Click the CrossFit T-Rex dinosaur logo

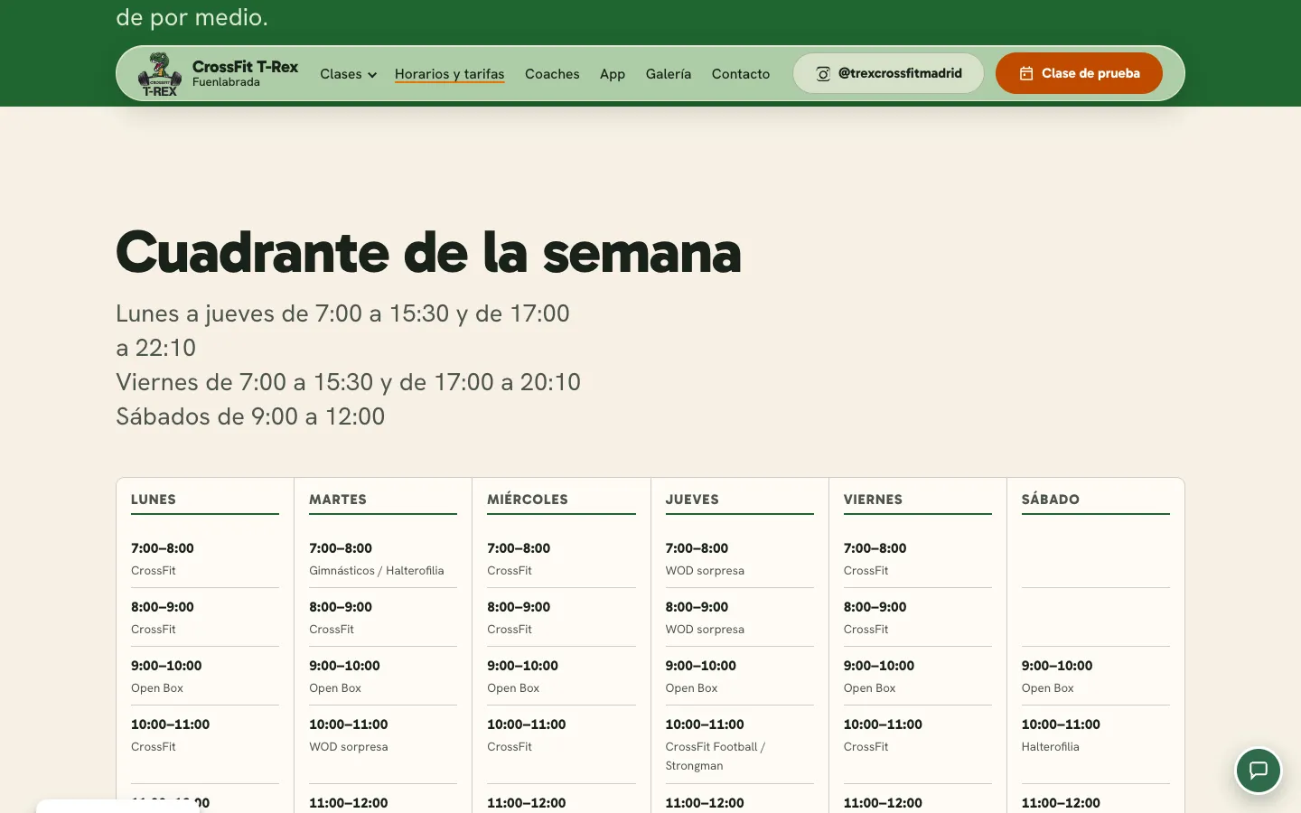pos(160,74)
